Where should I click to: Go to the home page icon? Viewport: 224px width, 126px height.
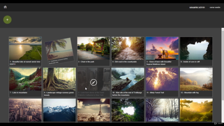[5, 7]
